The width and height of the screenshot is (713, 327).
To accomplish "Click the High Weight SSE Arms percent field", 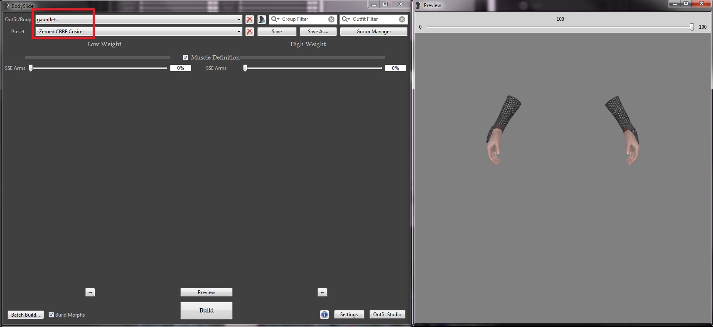I will (396, 68).
